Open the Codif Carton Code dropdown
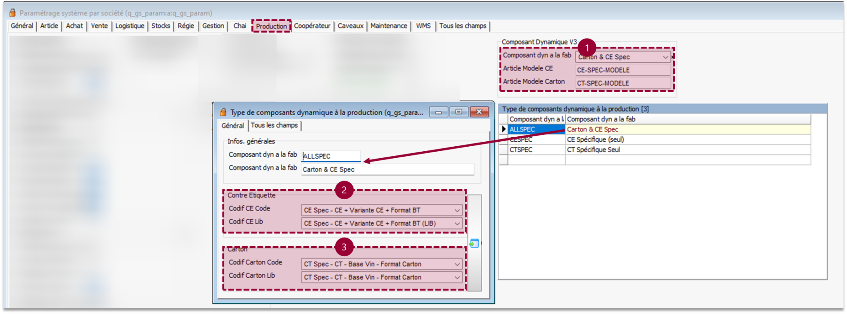Image resolution: width=847 pixels, height=314 pixels. click(457, 264)
